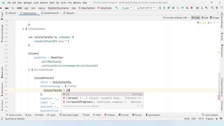Go to next highlighted error arrow
The width and height of the screenshot is (224, 126).
[x=218, y=22]
